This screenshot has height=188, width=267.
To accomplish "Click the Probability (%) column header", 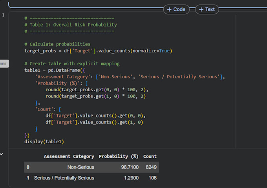I will tap(119, 156).
